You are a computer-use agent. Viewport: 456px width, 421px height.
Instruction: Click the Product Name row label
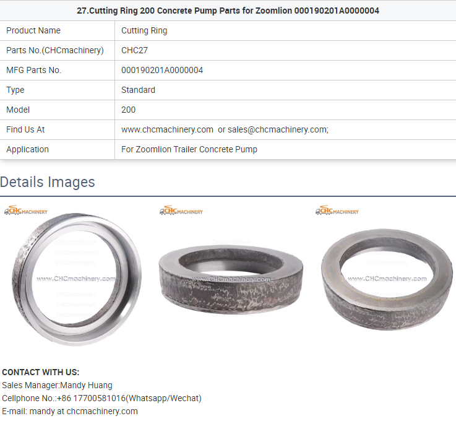(33, 30)
